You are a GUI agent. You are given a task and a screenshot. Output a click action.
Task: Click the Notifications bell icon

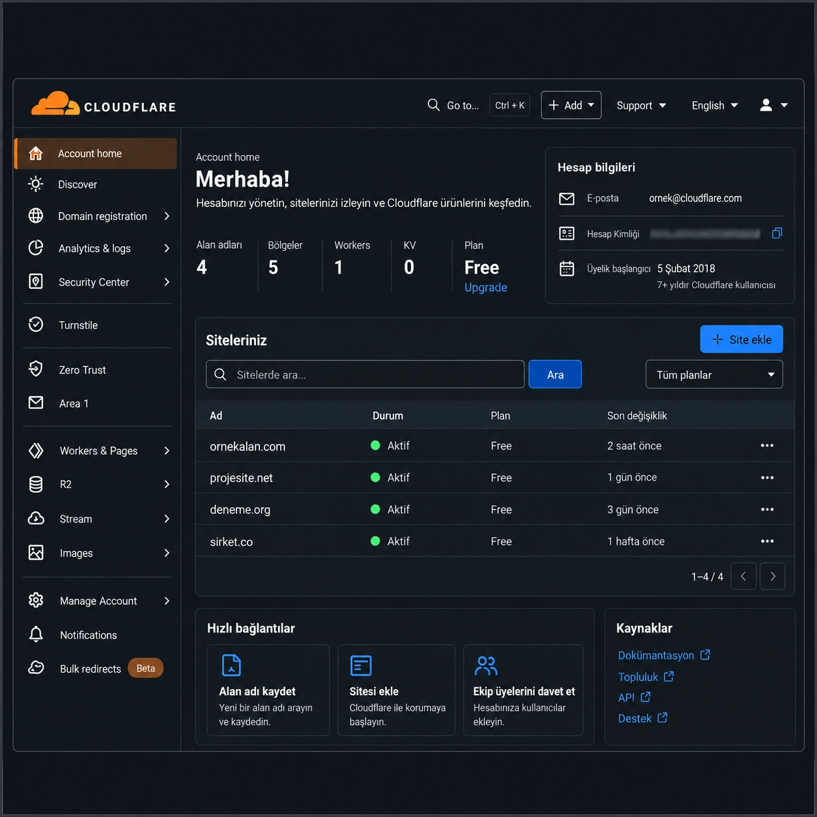pos(36,635)
